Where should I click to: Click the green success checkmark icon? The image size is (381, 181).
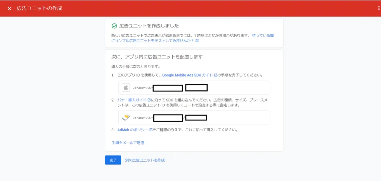click(114, 26)
